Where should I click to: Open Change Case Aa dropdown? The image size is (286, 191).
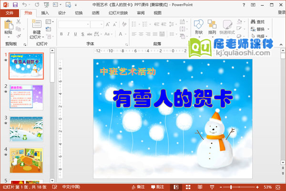pos(108,34)
